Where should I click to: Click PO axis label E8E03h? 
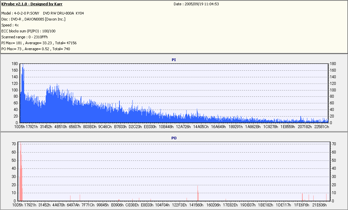click(x=147, y=205)
